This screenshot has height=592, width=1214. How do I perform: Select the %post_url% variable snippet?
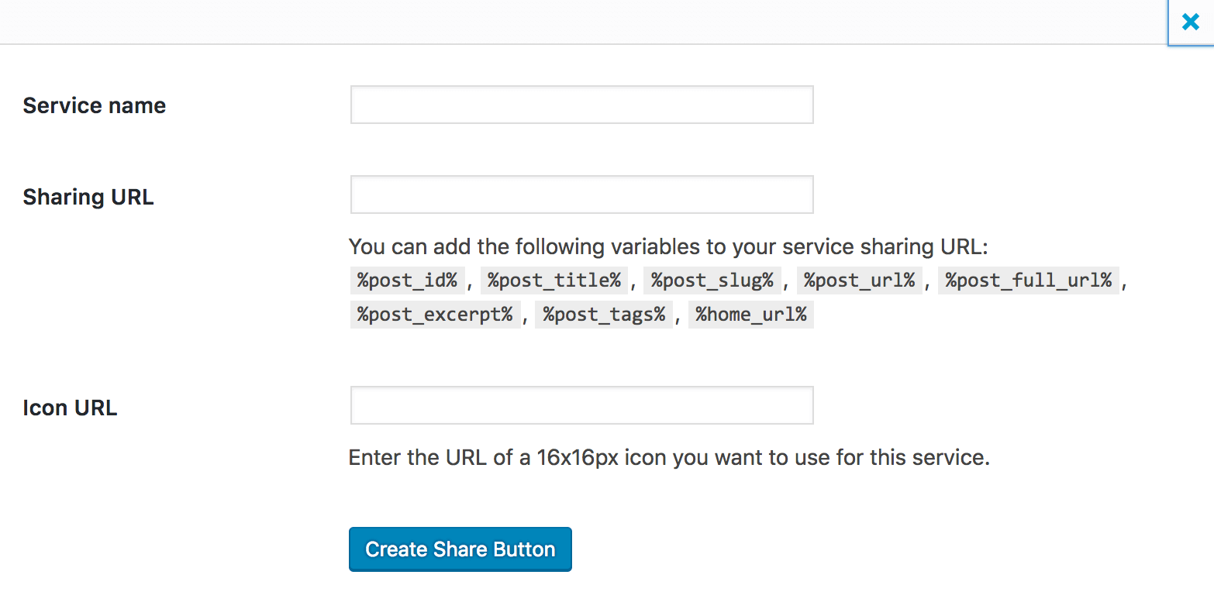[860, 281]
